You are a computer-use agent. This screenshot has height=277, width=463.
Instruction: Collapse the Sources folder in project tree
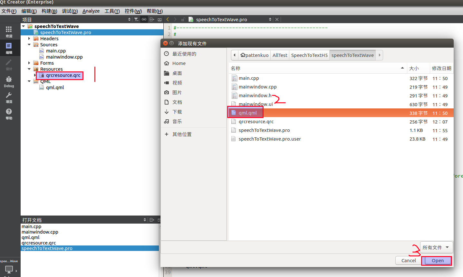pyautogui.click(x=29, y=44)
